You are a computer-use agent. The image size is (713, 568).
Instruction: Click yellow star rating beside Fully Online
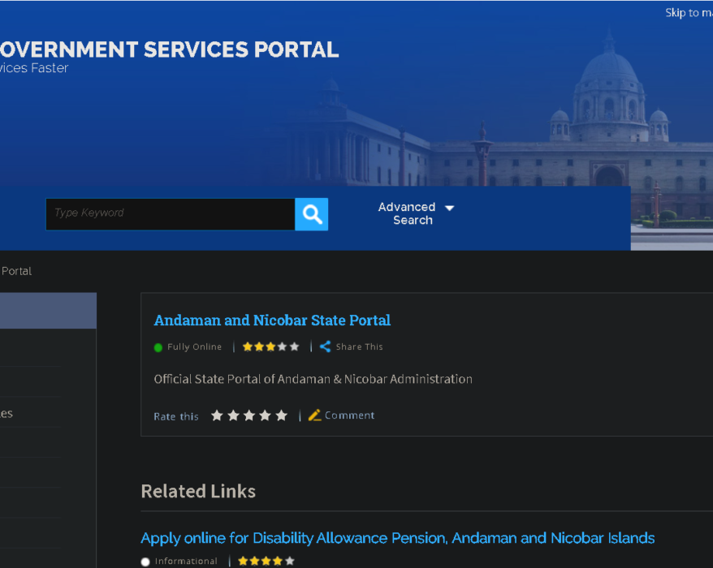pyautogui.click(x=270, y=346)
